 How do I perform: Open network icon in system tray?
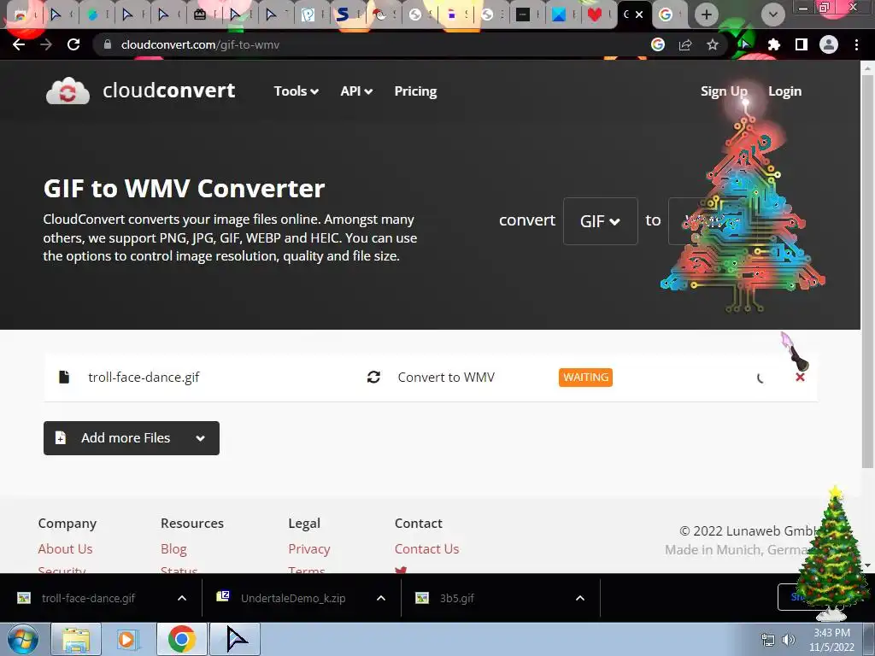[x=768, y=640]
